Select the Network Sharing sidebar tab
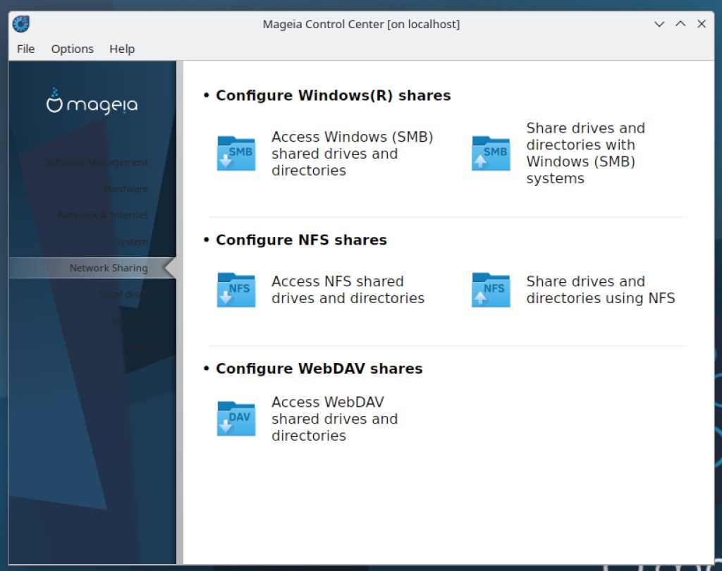 109,268
